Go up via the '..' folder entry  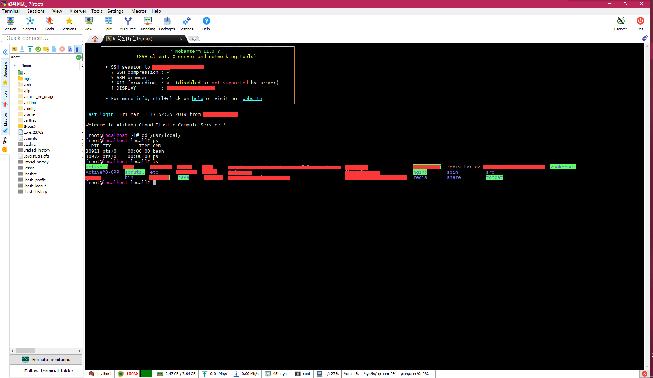point(22,73)
